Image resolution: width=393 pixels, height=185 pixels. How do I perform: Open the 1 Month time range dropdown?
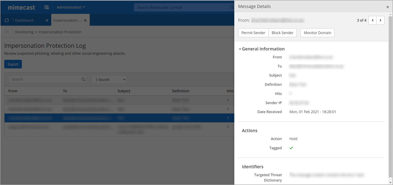[109, 80]
